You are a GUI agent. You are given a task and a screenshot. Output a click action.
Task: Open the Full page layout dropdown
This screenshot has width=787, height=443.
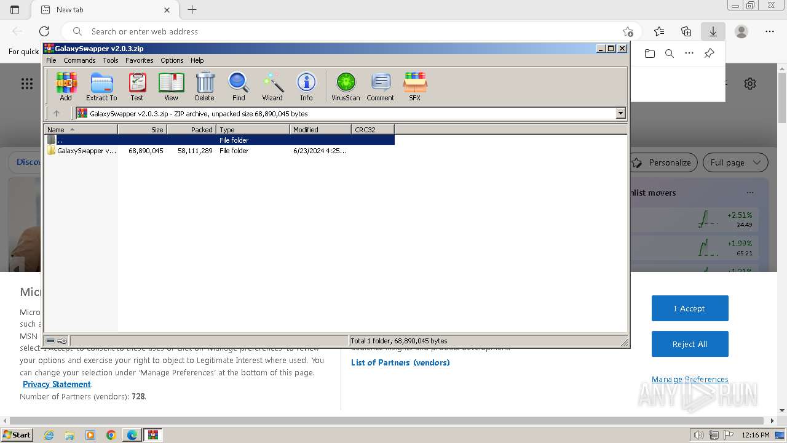[735, 162]
